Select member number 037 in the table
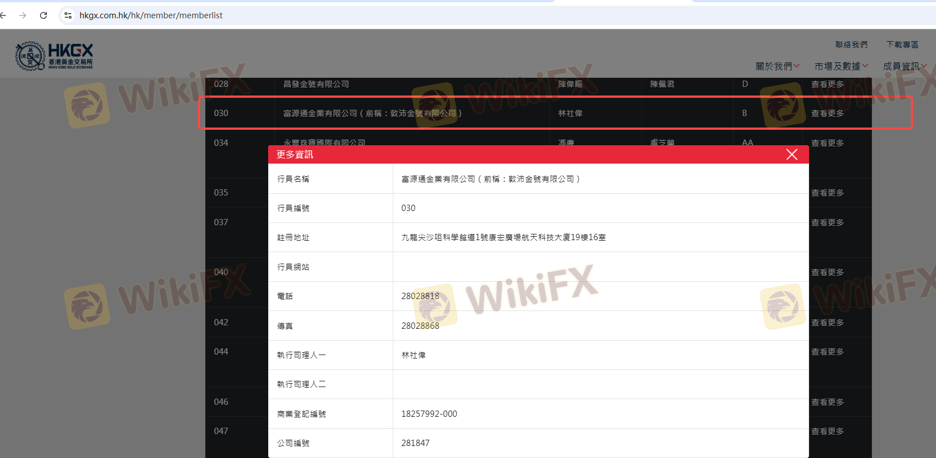The height and width of the screenshot is (458, 936). pos(221,222)
